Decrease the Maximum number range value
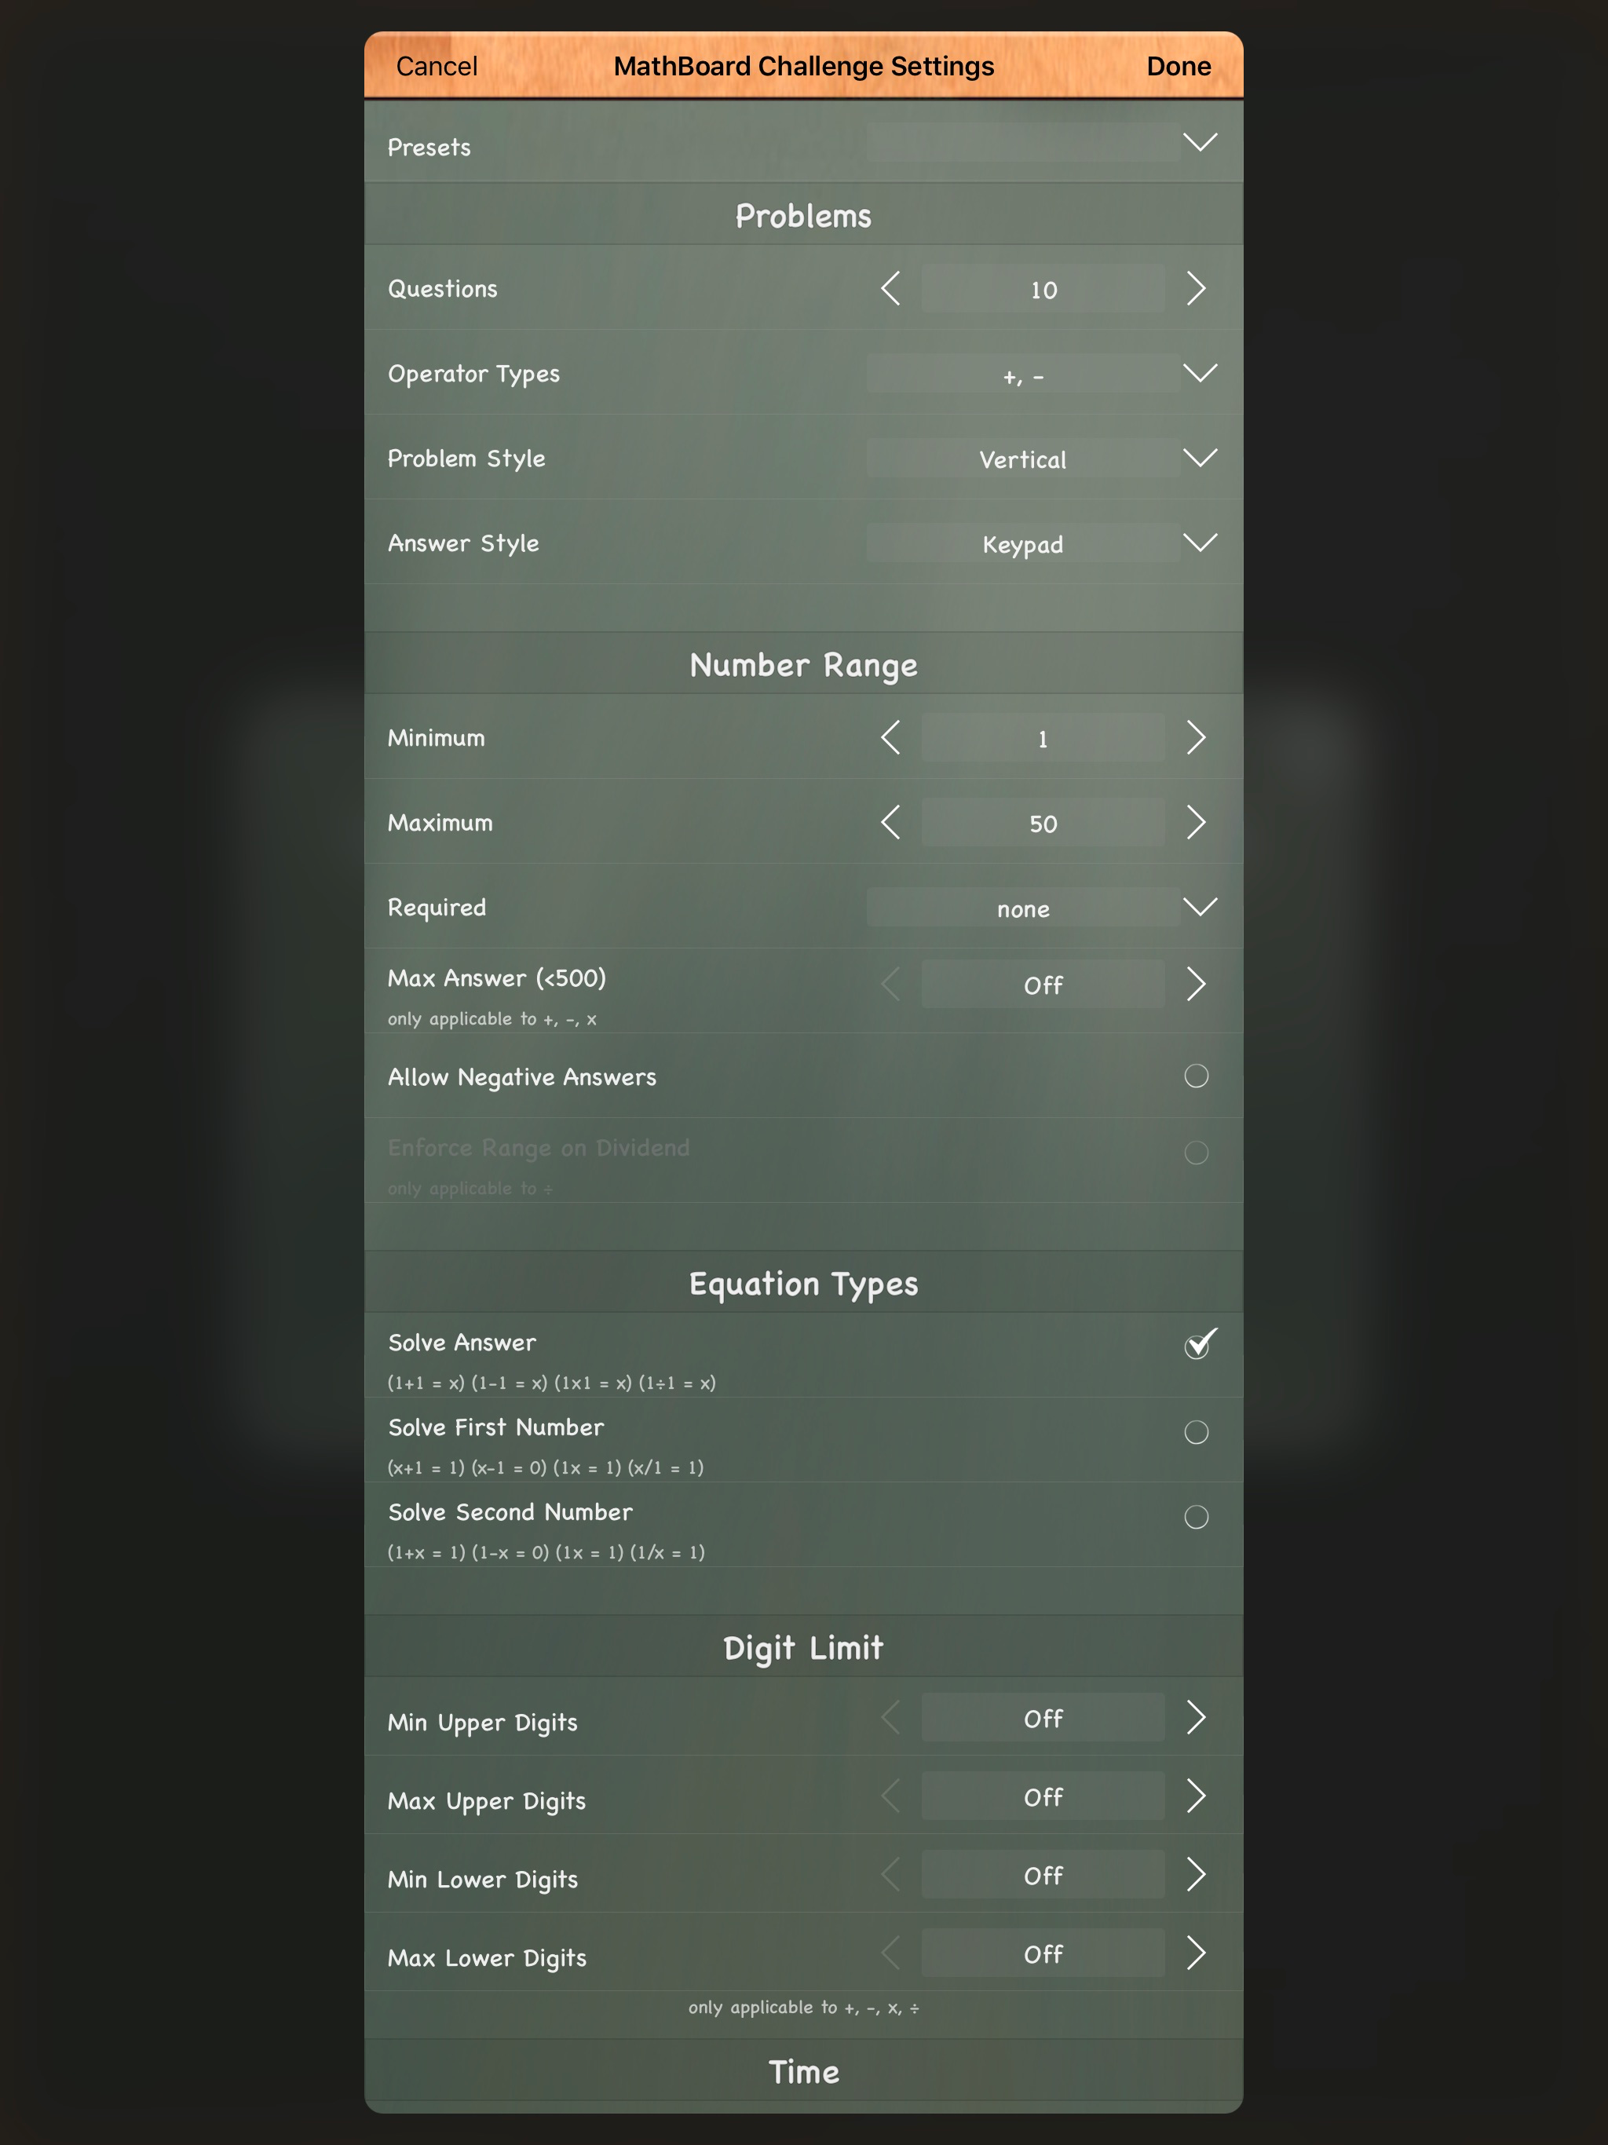1608x2145 pixels. [890, 822]
